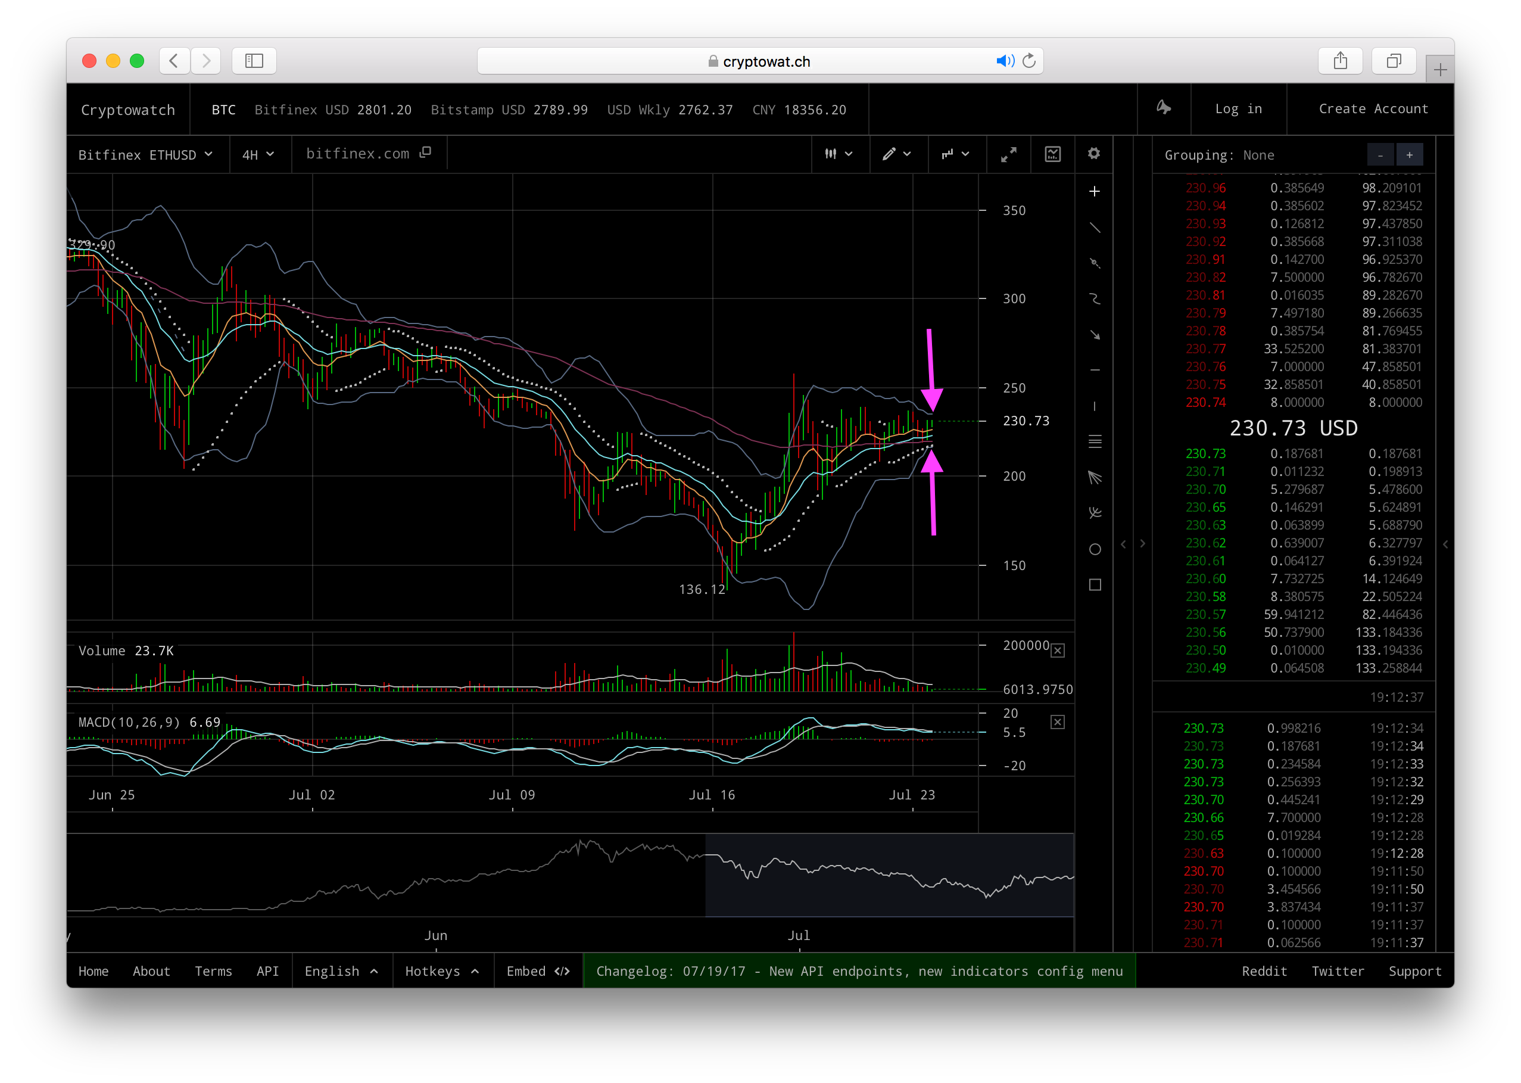Screen dimensions: 1521x1083
Task: Select the vertical line tool
Action: pyautogui.click(x=1095, y=406)
